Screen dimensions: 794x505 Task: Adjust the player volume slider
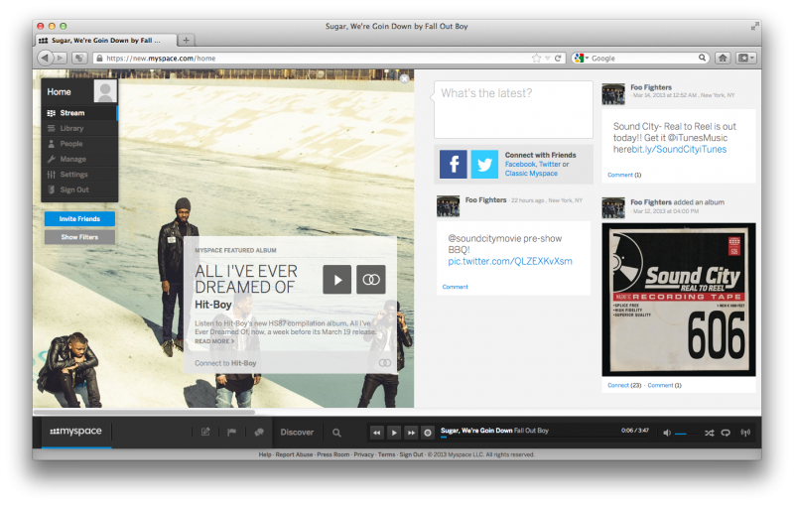pyautogui.click(x=686, y=434)
